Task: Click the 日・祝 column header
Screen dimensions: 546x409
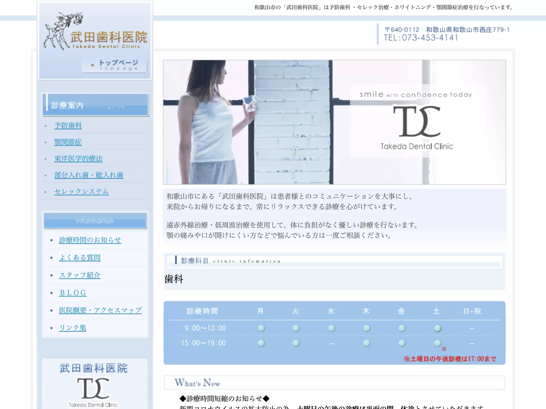Action: (472, 311)
